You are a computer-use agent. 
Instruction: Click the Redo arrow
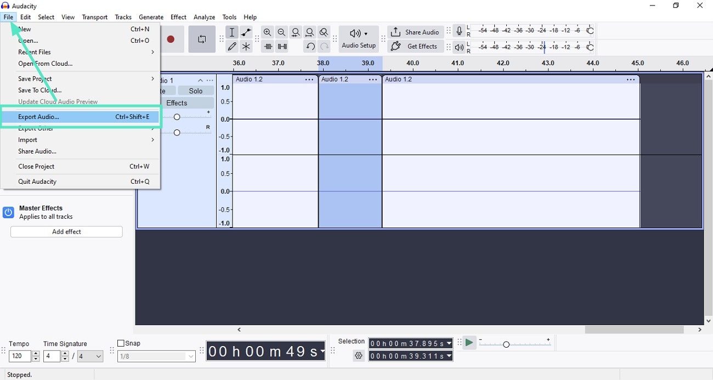[324, 47]
